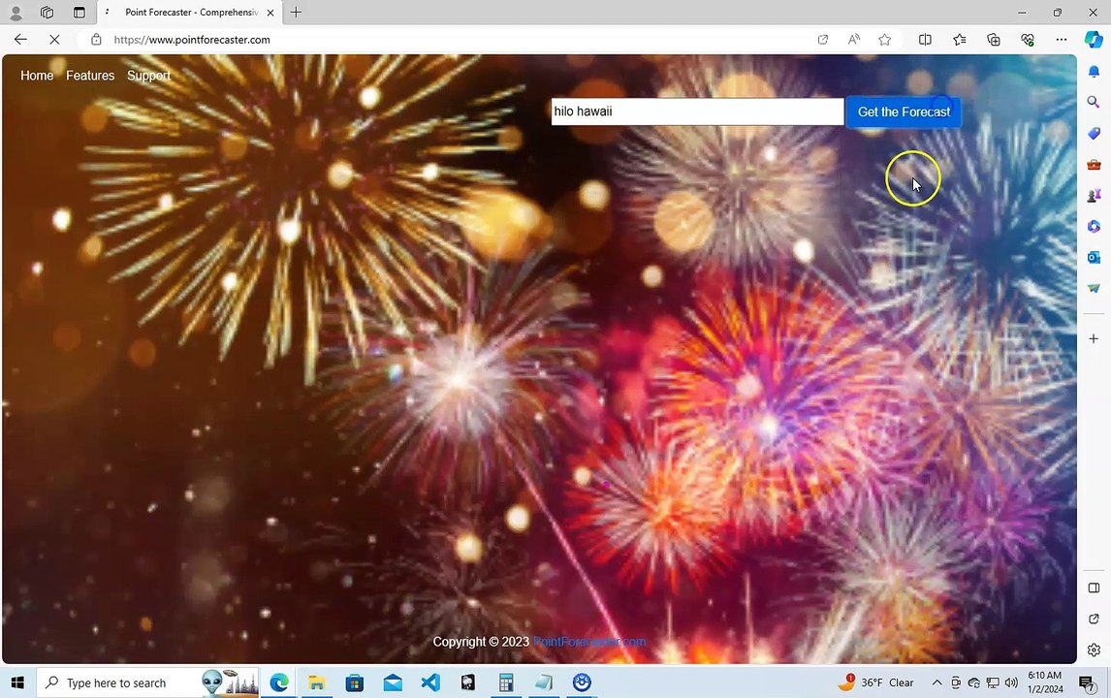Viewport: 1111px width, 698px height.
Task: Open sidebar notifications bell
Action: tap(1094, 72)
